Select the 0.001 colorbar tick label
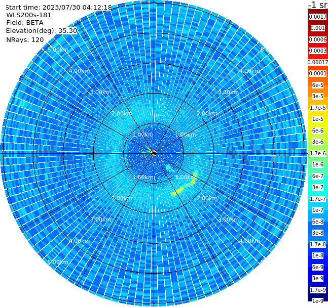The image size is (328, 307). point(318,28)
